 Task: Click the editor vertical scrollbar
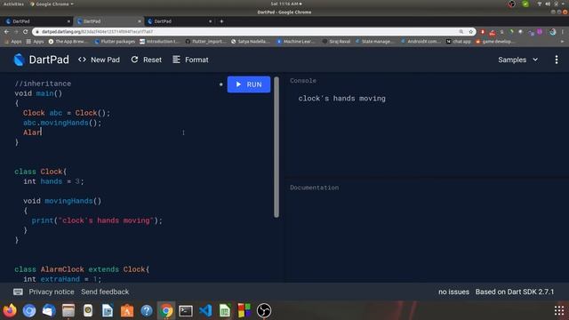pos(276,147)
